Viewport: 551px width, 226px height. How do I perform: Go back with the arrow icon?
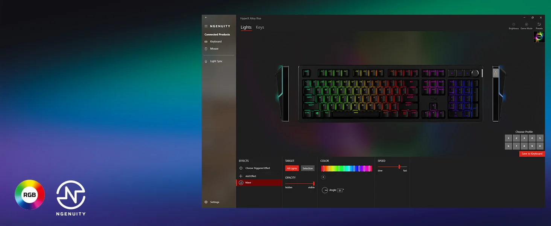(206, 17)
